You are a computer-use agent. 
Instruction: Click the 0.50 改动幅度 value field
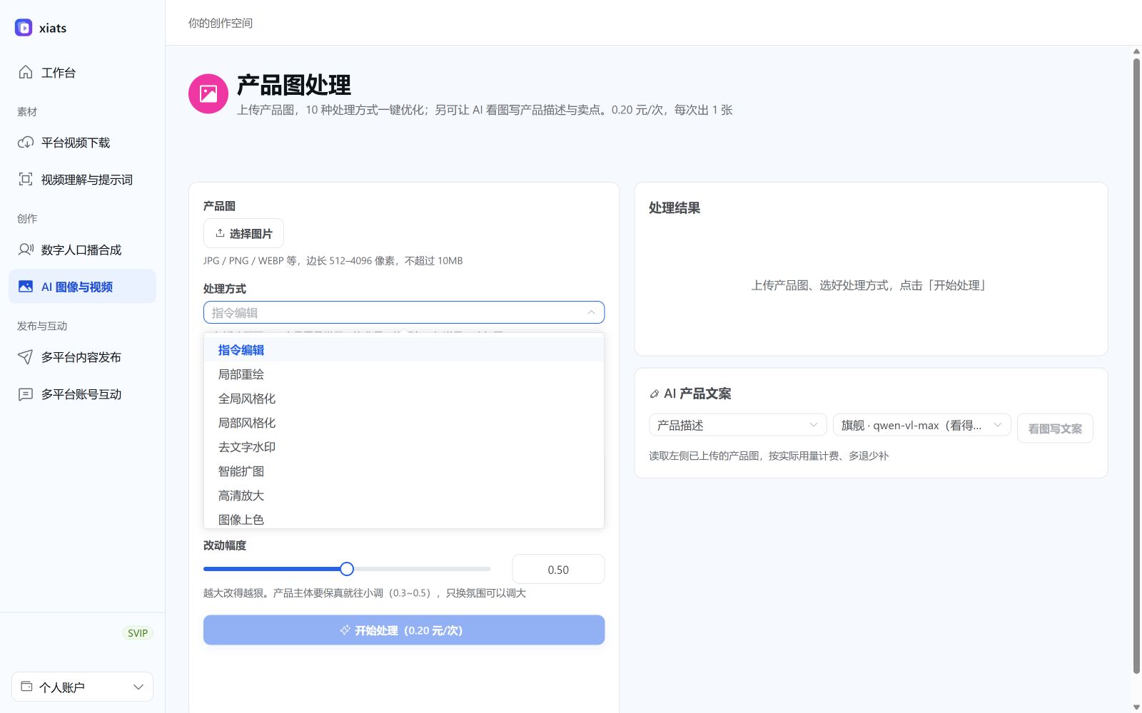[558, 570]
